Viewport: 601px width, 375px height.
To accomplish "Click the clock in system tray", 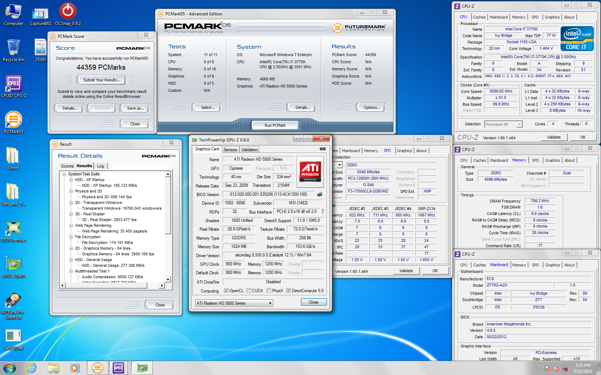I will 583,368.
